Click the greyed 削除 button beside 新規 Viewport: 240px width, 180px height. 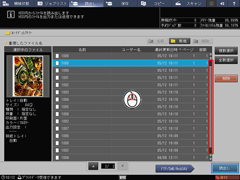(202, 41)
